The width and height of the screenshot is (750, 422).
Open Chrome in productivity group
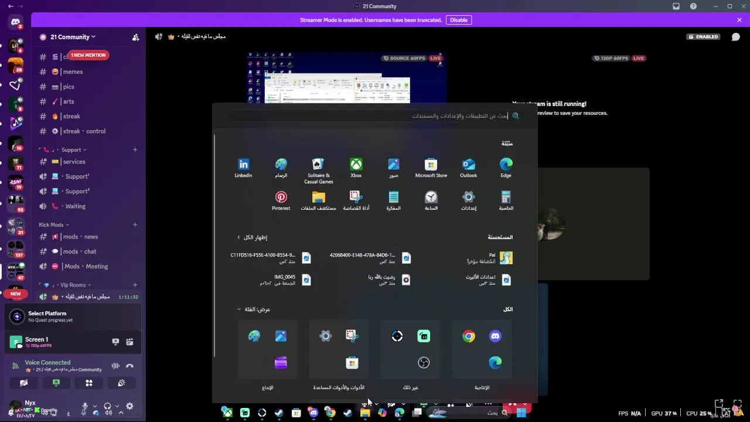pyautogui.click(x=469, y=336)
